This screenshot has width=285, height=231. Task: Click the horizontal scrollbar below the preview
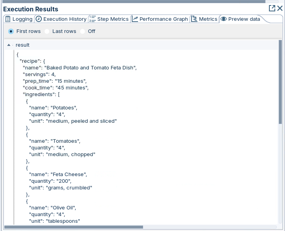coord(73,227)
